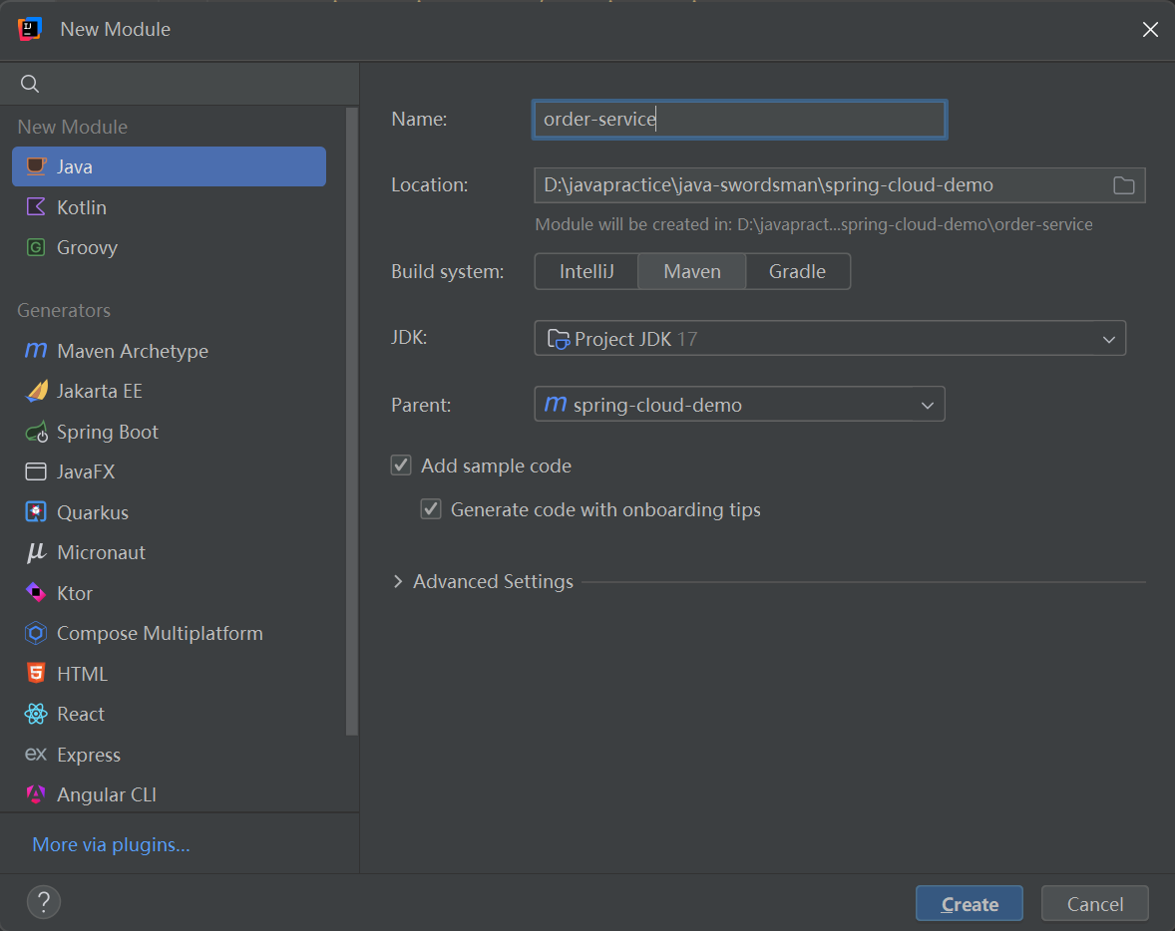Image resolution: width=1175 pixels, height=931 pixels.
Task: Select Express generator label
Action: pos(89,755)
